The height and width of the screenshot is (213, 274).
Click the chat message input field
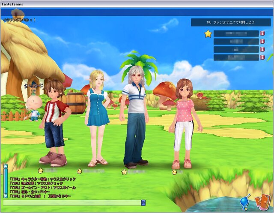pos(72,203)
